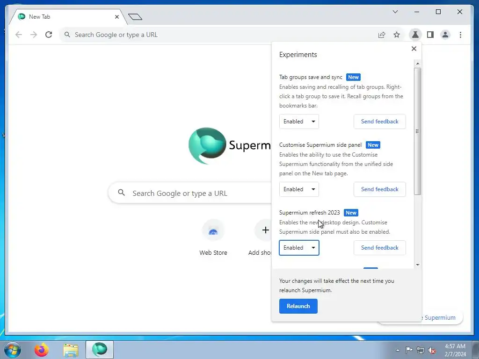This screenshot has height=359, width=479.
Task: Click the Experiments panel scrollbar thumb
Action: (x=418, y=131)
